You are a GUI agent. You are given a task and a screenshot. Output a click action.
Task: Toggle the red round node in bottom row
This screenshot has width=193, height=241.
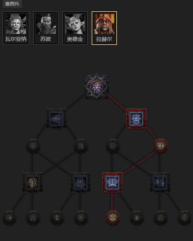pos(113,218)
